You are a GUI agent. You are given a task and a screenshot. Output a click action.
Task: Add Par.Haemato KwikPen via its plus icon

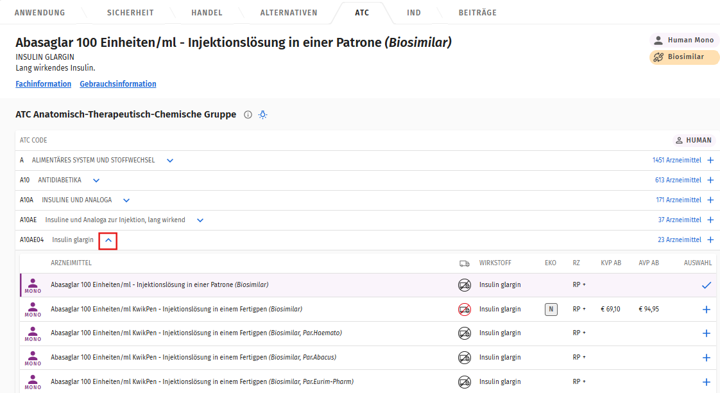pos(707,333)
